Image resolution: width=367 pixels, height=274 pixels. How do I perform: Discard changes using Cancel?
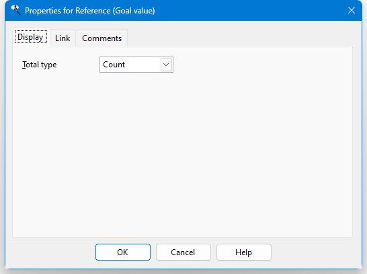(x=184, y=252)
